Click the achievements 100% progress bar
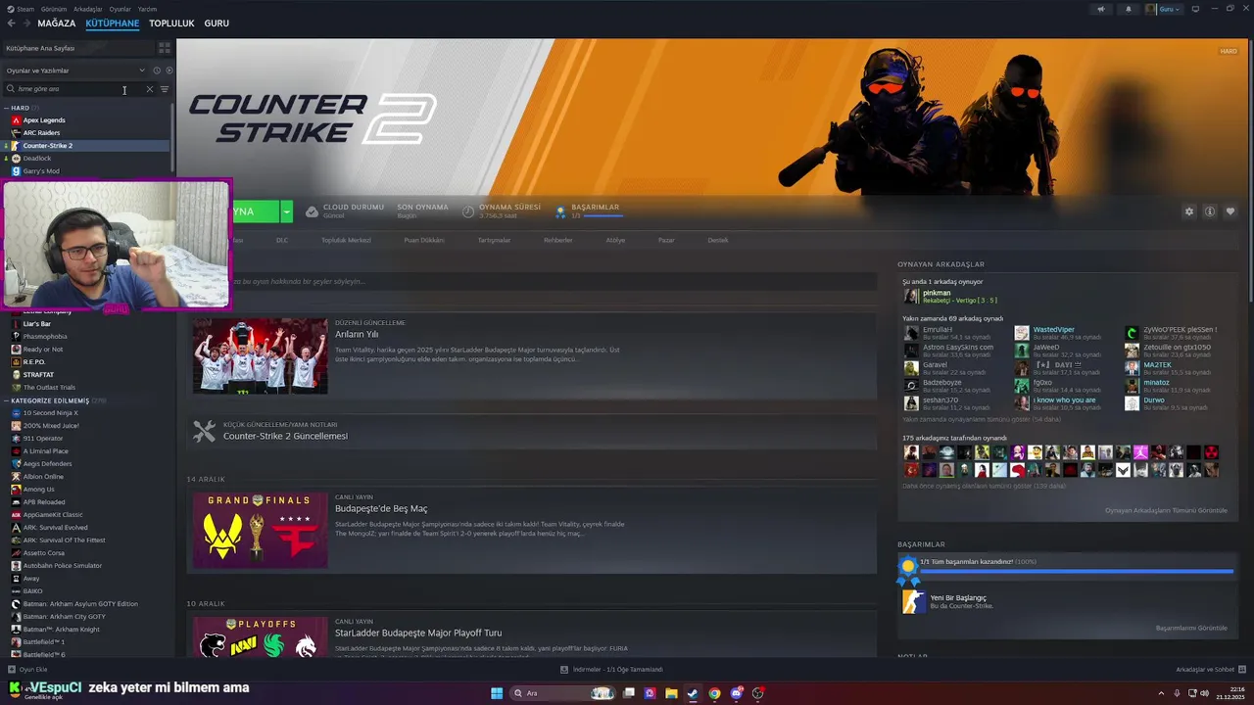 (x=1077, y=571)
